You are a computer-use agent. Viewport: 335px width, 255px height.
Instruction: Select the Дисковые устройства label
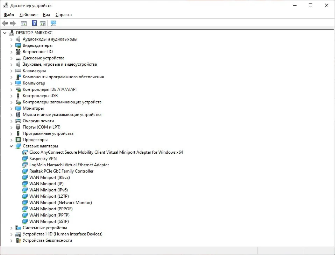(x=43, y=58)
